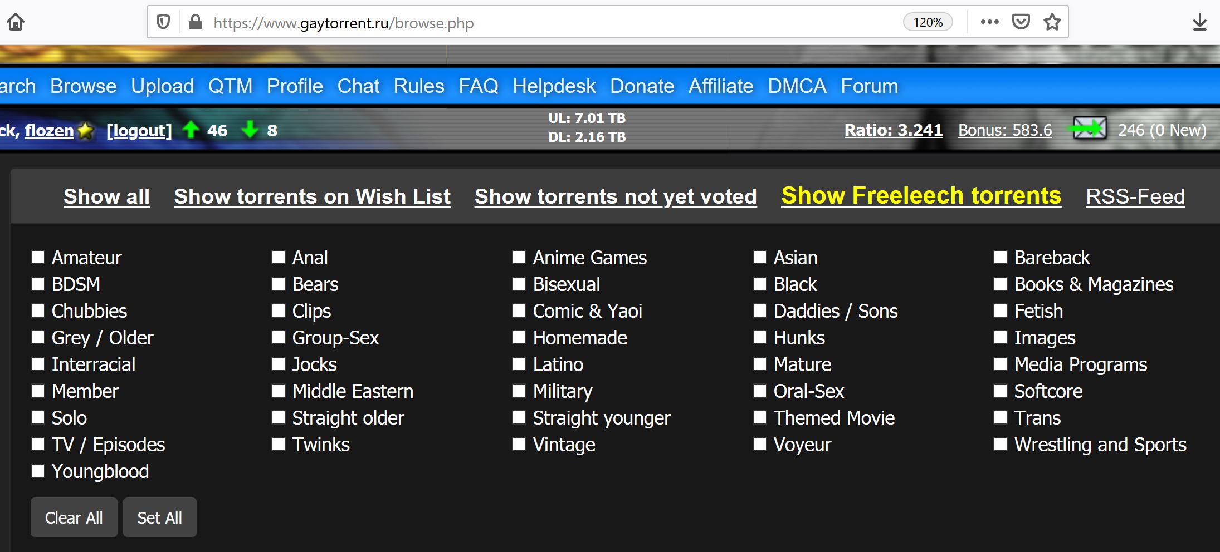
Task: Click the padlock site security icon
Action: [x=195, y=22]
